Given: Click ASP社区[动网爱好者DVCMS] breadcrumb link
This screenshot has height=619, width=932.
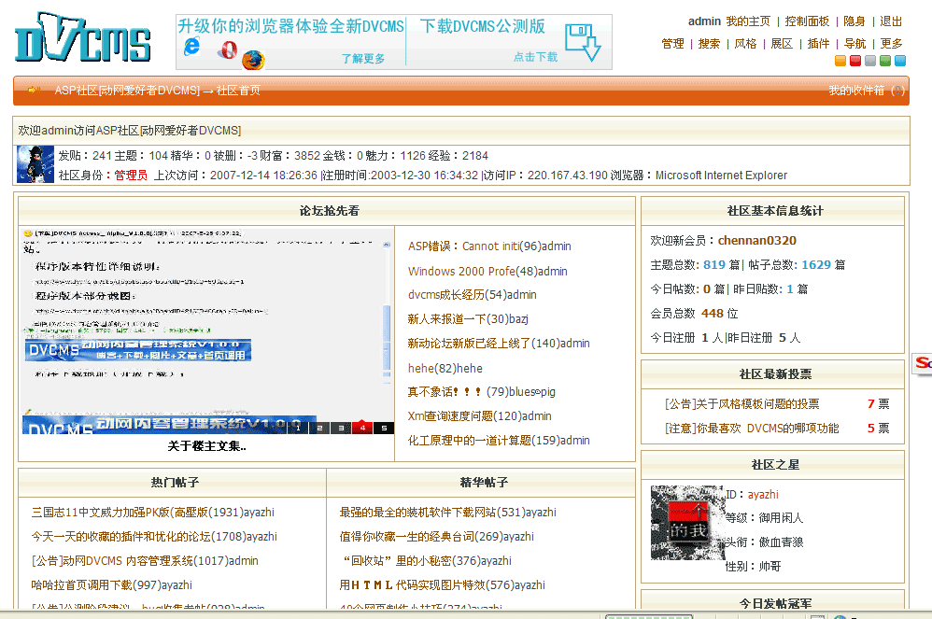Looking at the screenshot, I should click(127, 91).
